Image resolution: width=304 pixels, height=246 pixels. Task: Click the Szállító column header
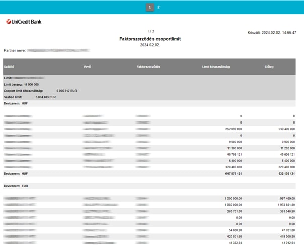point(9,67)
